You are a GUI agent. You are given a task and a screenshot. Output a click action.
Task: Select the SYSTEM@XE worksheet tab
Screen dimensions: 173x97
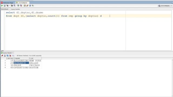pos(23,3)
